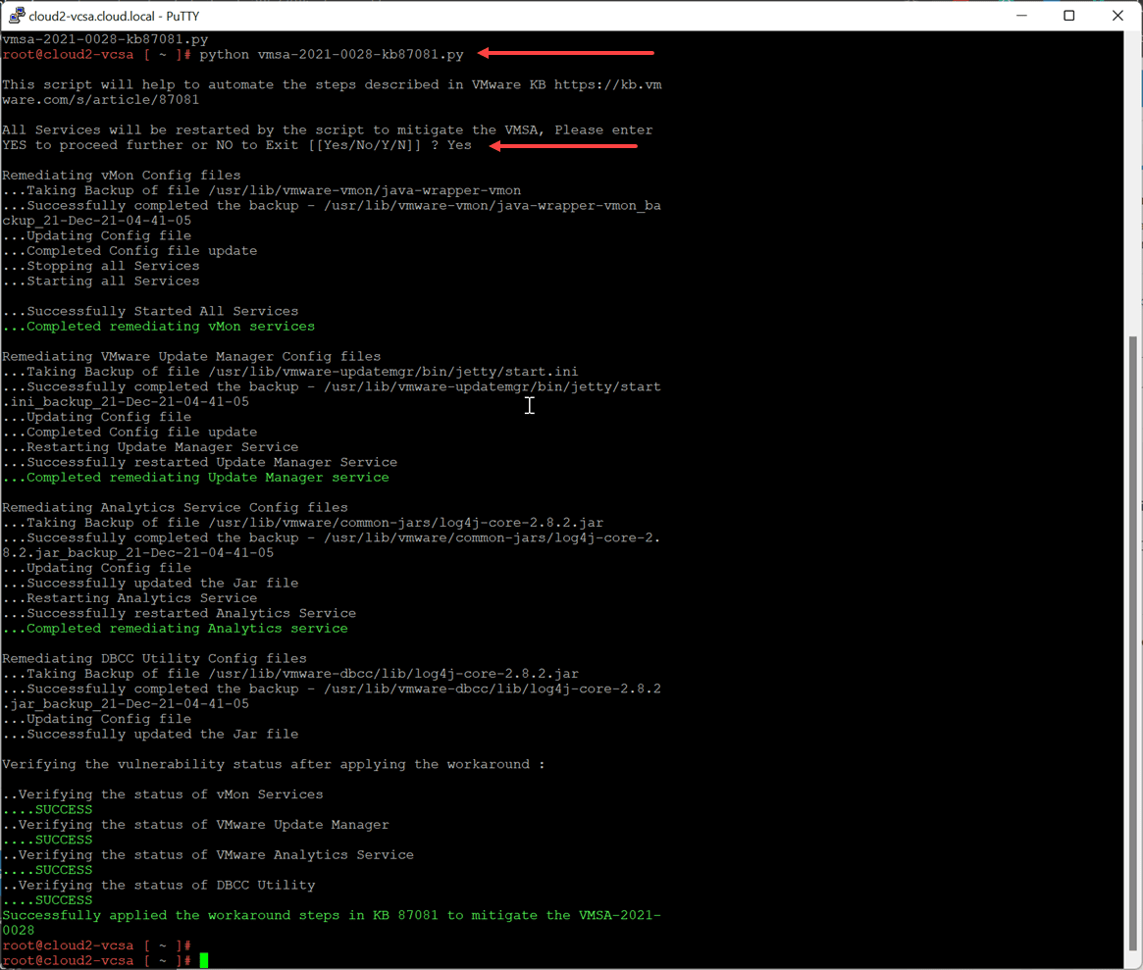
Task: Click the command text python vmsa-2021-0028-kb87081.py
Action: [332, 55]
